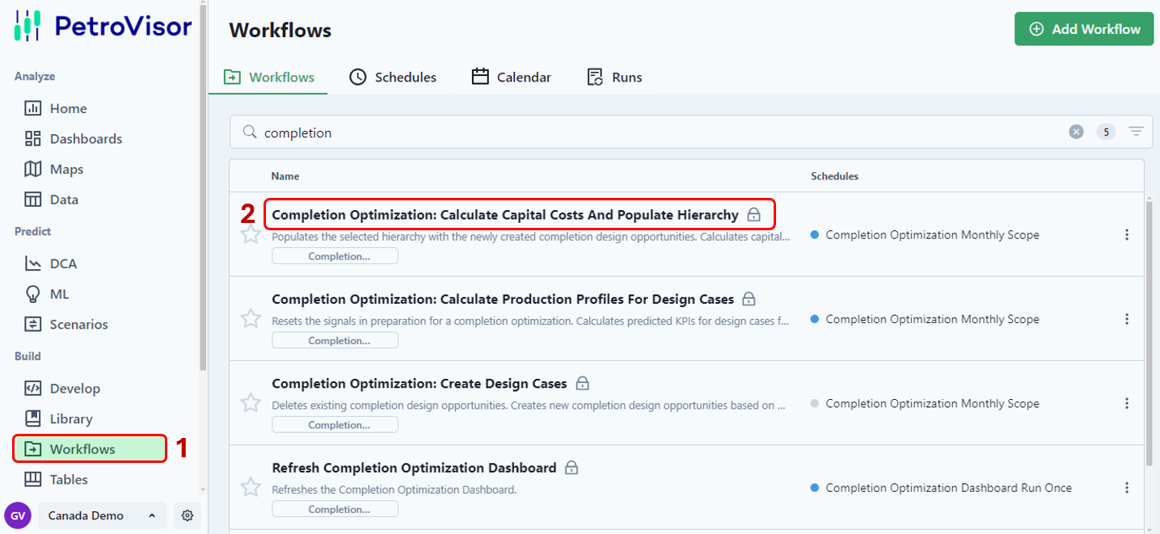This screenshot has width=1160, height=534.
Task: Switch to the Runs tab
Action: (614, 78)
